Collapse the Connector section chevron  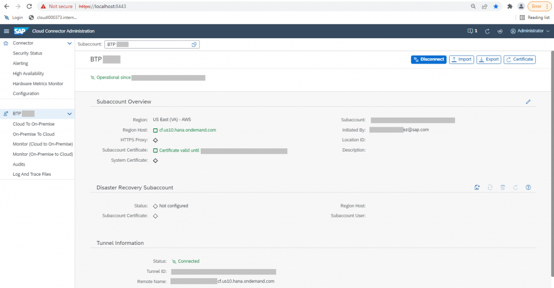pos(70,43)
